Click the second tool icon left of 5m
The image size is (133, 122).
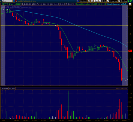(92, 1)
